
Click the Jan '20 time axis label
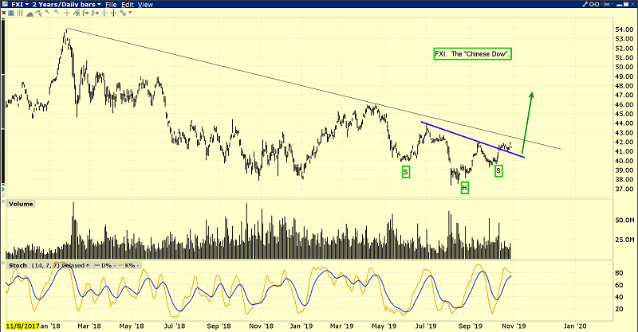tap(576, 326)
